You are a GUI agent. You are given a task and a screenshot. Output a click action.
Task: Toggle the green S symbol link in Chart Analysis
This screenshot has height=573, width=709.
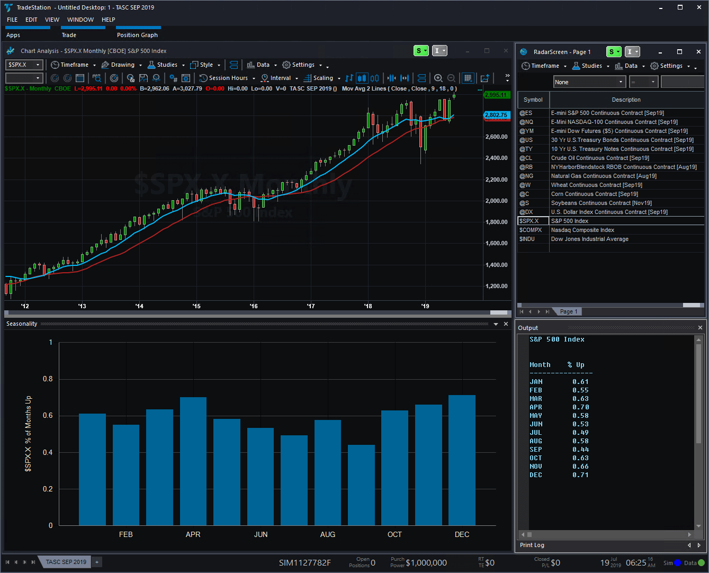pos(421,51)
